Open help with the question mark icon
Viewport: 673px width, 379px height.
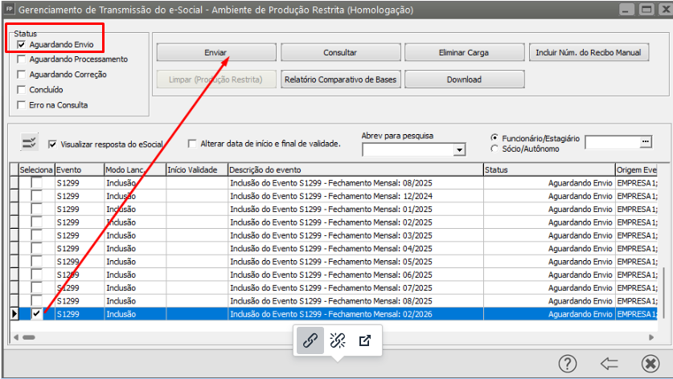(568, 364)
